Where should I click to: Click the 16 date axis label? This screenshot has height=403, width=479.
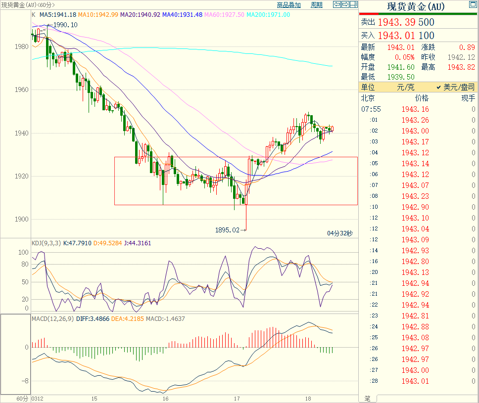165,399
